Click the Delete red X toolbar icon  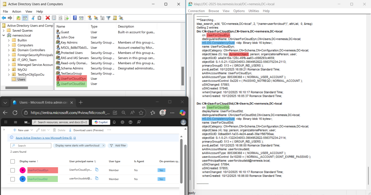(x=47, y=18)
